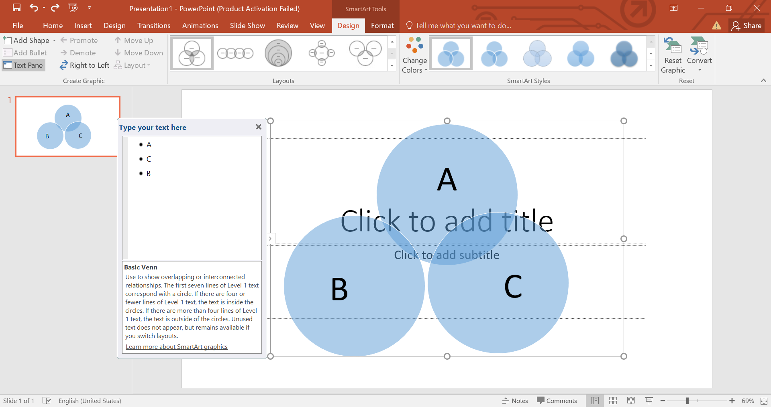Apply the Intense Effect SmartArt style
Screen dimensions: 771x407
pyautogui.click(x=624, y=53)
